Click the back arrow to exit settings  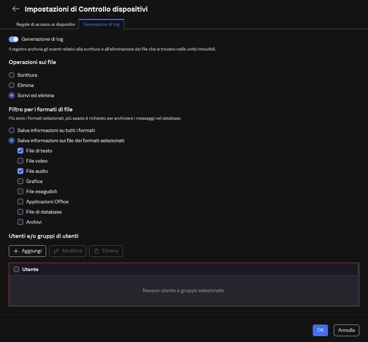pyautogui.click(x=16, y=9)
